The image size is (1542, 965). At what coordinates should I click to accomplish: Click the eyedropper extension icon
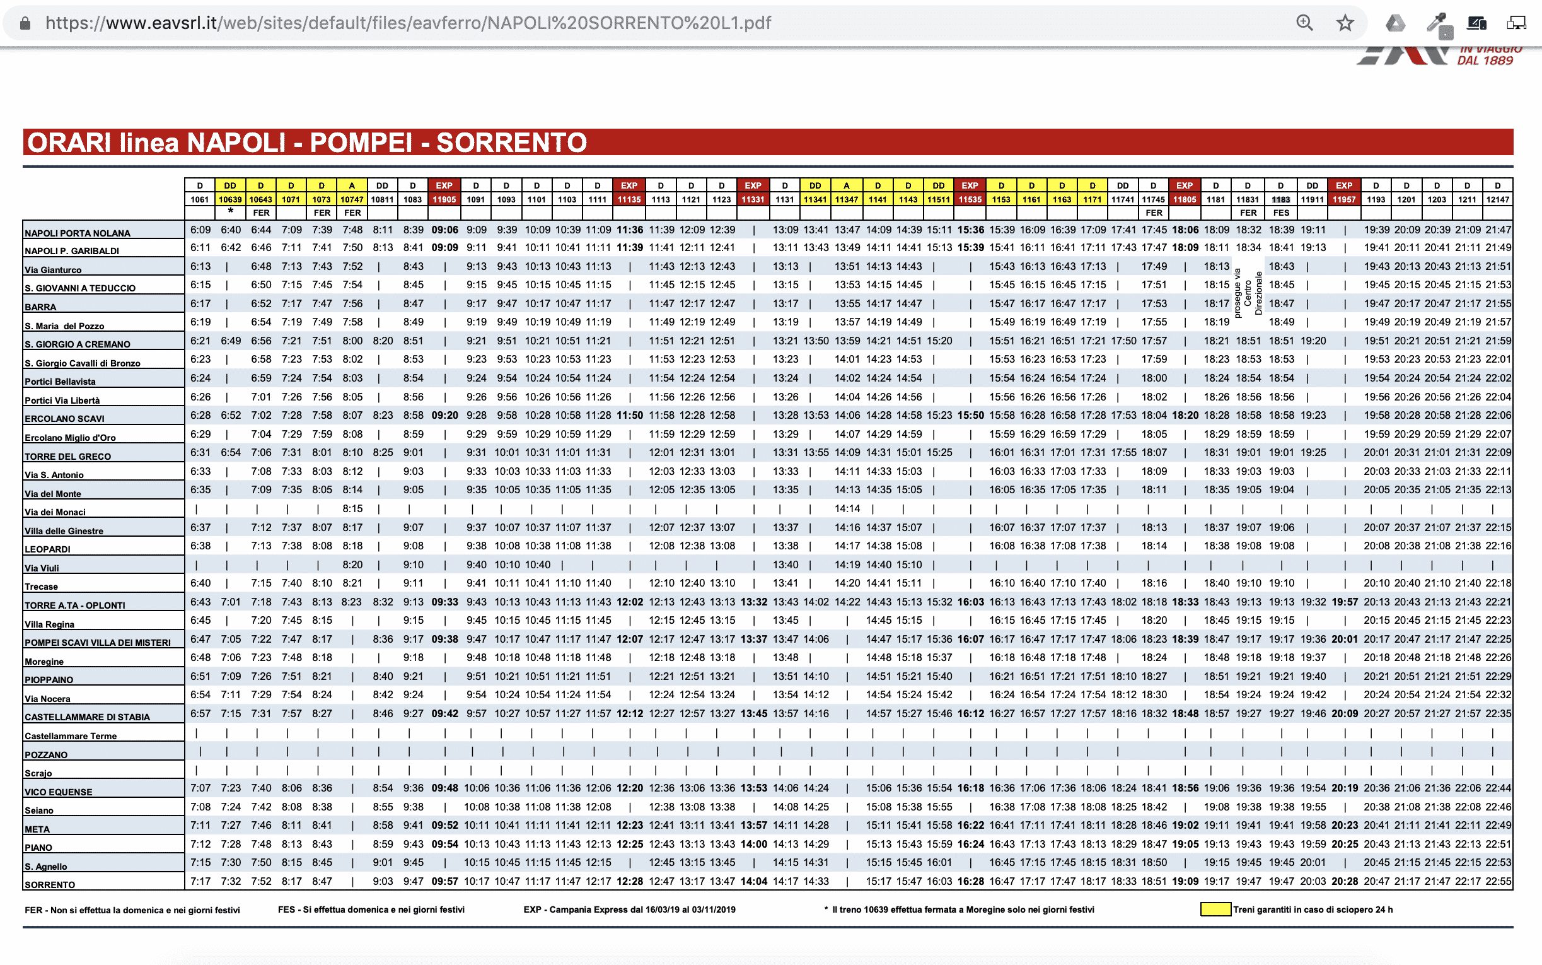click(1439, 24)
